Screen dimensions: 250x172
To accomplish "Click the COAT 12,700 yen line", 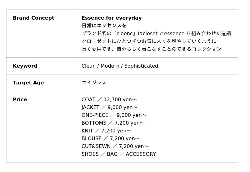I will [x=109, y=100].
